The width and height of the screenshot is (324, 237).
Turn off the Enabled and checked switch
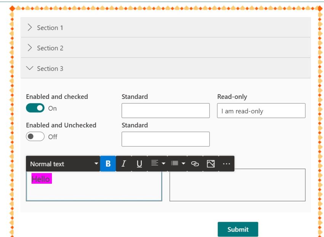coord(35,108)
